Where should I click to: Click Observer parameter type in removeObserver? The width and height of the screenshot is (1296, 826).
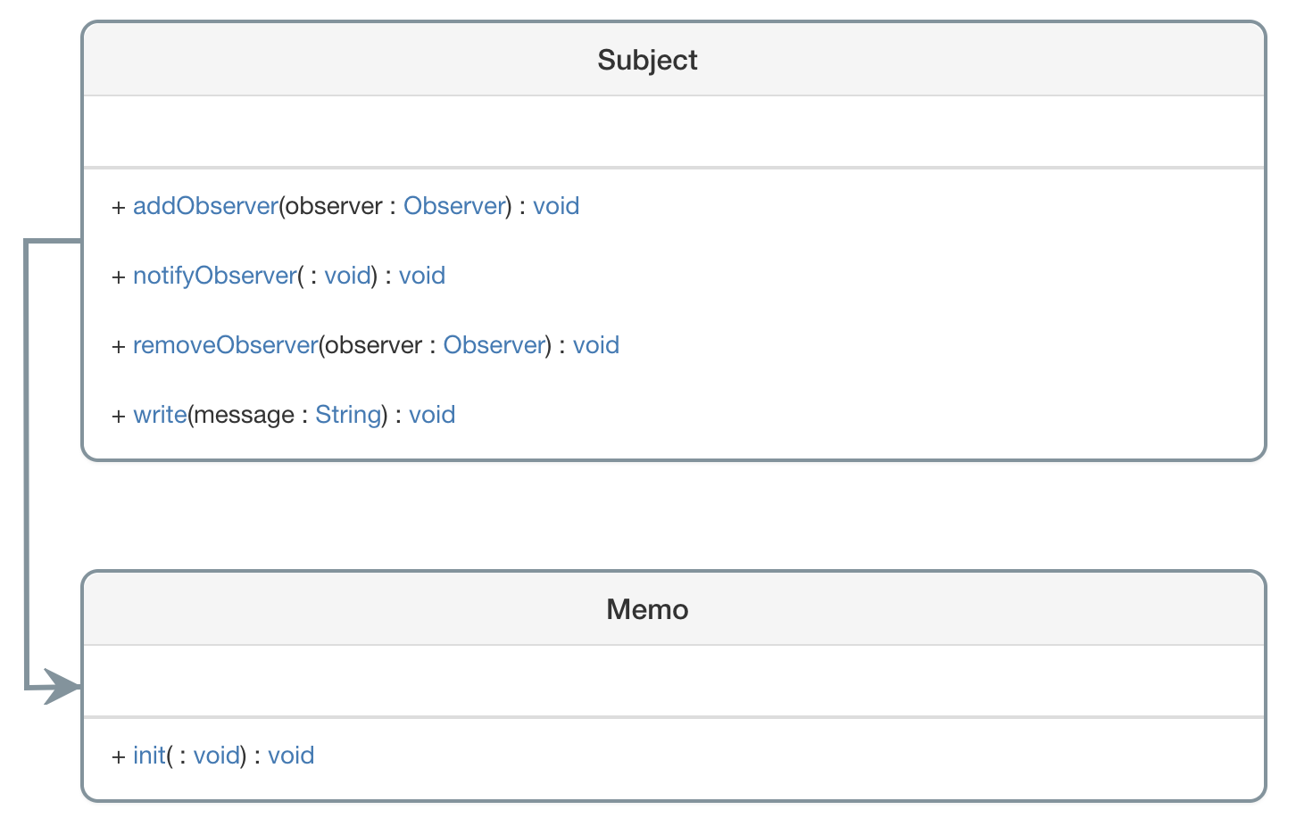[x=494, y=345]
